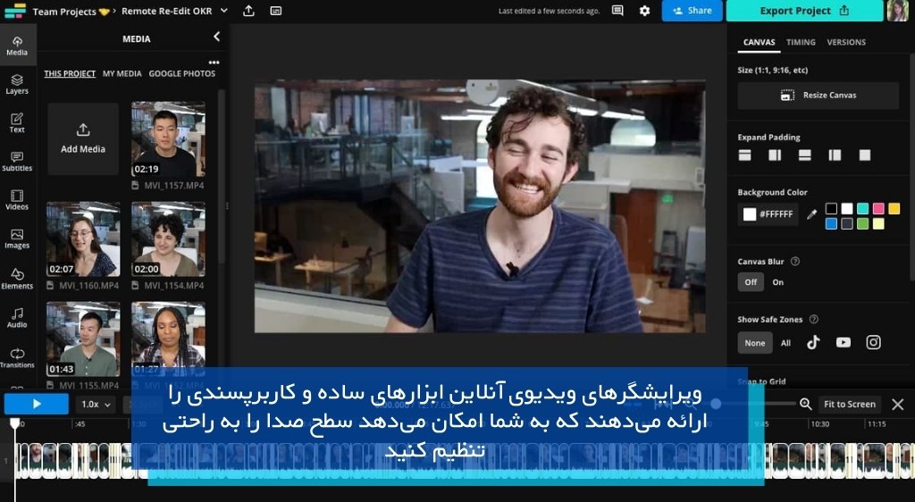
Task: Open the settings gear icon
Action: click(644, 11)
